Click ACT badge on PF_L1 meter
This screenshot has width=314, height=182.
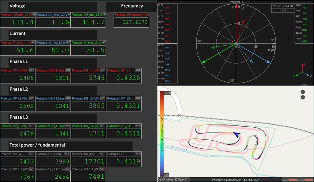pyautogui.click(x=138, y=70)
